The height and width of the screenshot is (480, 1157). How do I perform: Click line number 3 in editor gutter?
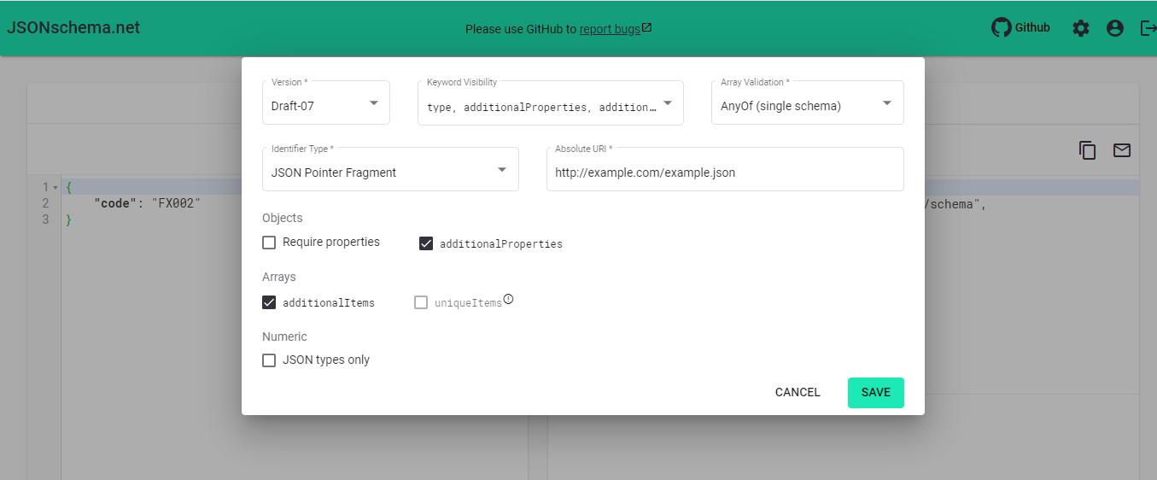click(45, 220)
